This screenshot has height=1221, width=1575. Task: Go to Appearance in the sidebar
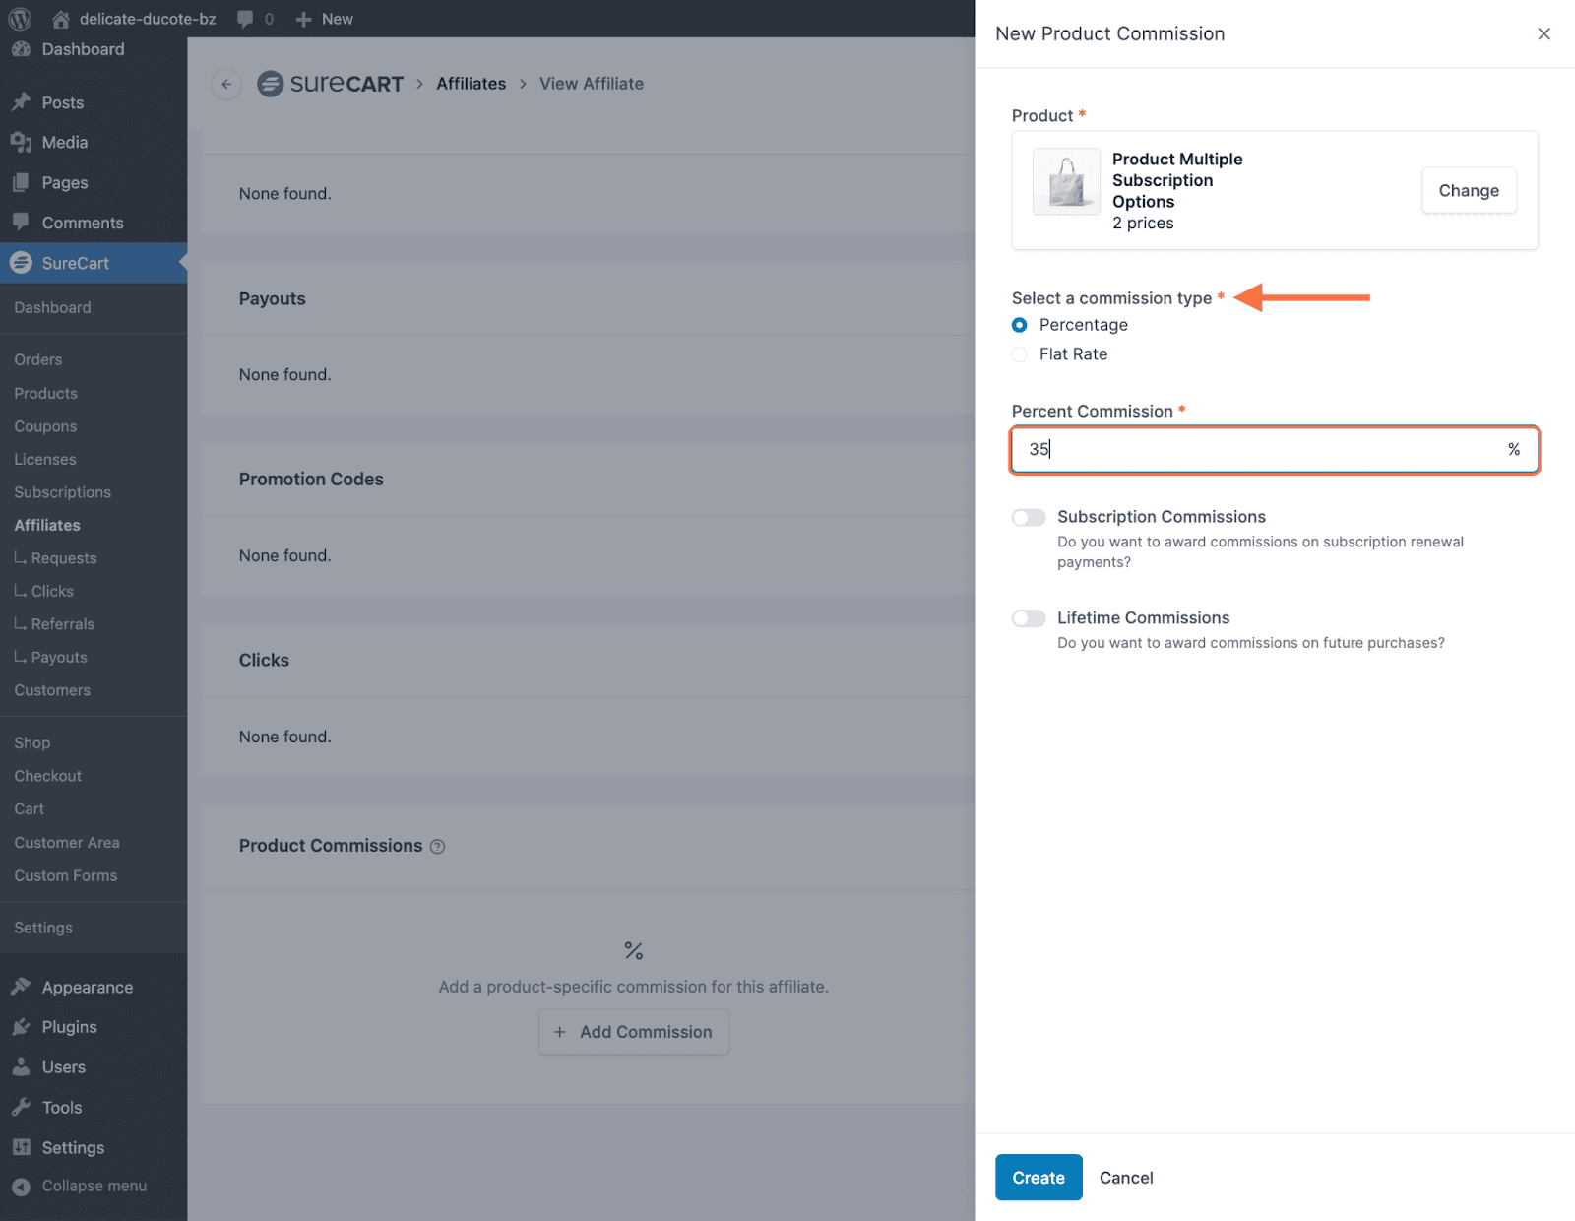click(87, 988)
